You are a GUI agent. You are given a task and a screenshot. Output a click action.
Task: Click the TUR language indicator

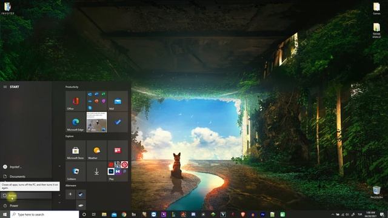pos(360,214)
